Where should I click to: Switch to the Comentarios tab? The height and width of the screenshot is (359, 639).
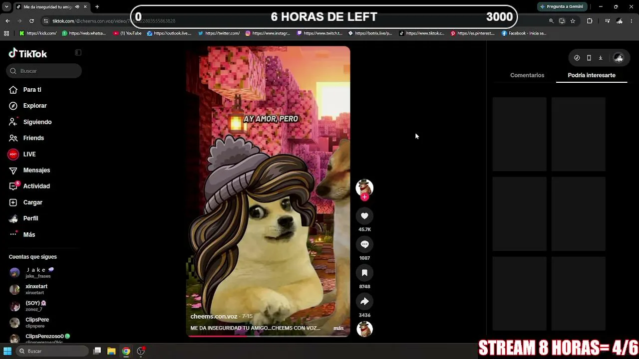[527, 75]
